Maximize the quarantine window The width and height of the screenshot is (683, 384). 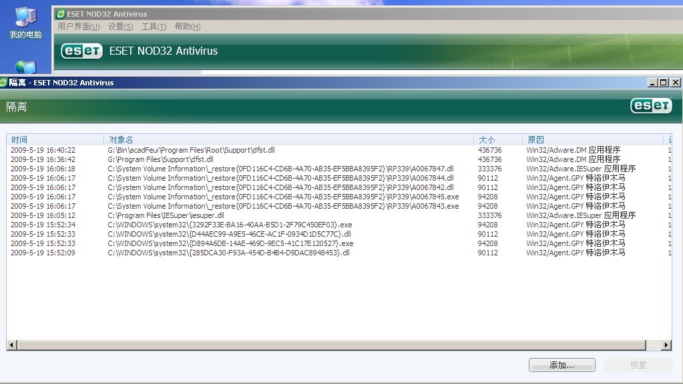(x=664, y=82)
